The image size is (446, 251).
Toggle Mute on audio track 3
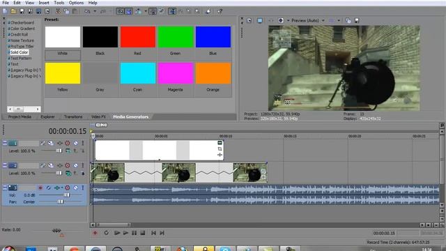[x=76, y=188]
